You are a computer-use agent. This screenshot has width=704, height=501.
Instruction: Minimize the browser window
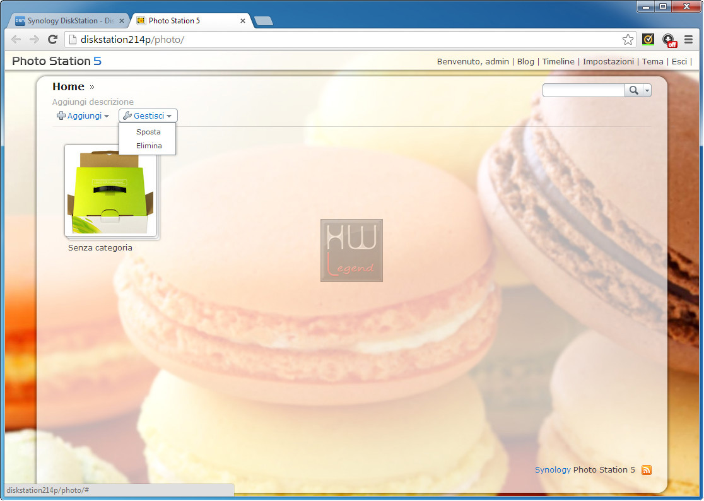[x=646, y=6]
